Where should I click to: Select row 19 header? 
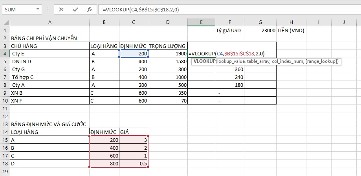coord(5,171)
